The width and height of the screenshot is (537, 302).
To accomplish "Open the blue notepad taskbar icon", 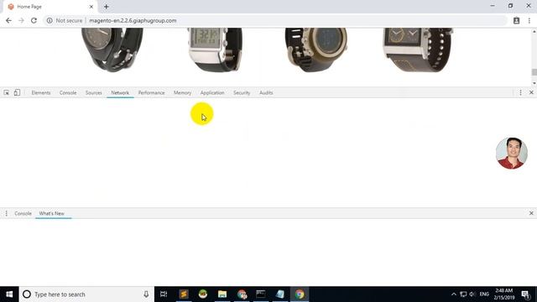I will click(280, 294).
